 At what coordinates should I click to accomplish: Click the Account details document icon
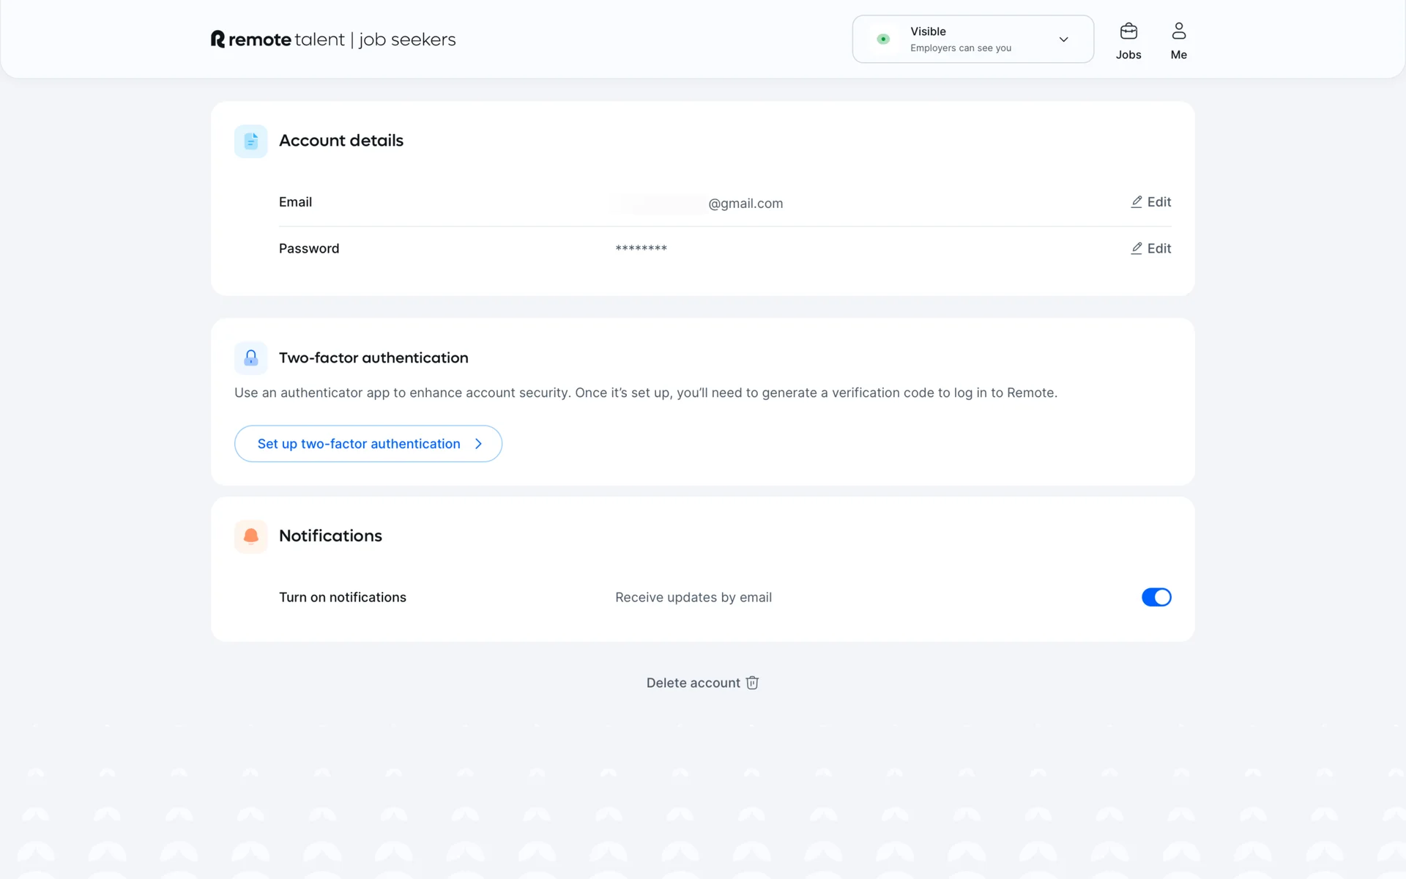(x=250, y=141)
